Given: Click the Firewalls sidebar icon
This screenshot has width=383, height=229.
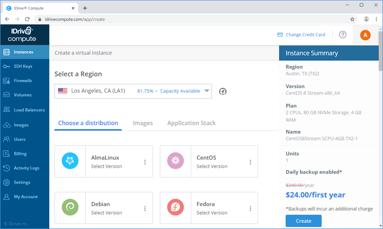Looking at the screenshot, I should (7, 81).
